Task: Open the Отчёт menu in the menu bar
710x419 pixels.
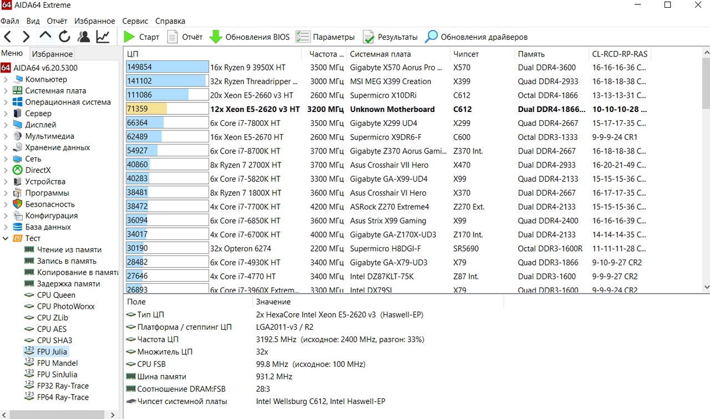Action: (x=57, y=21)
